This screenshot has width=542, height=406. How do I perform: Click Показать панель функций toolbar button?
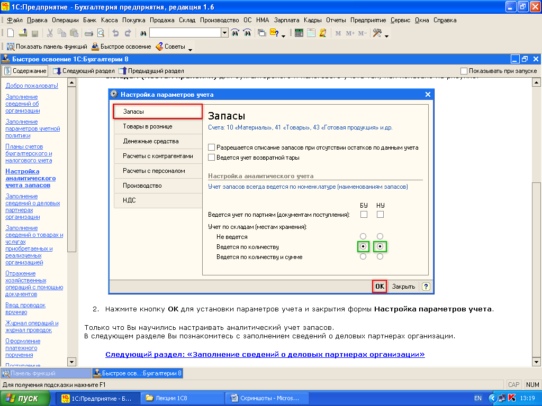tap(47, 47)
